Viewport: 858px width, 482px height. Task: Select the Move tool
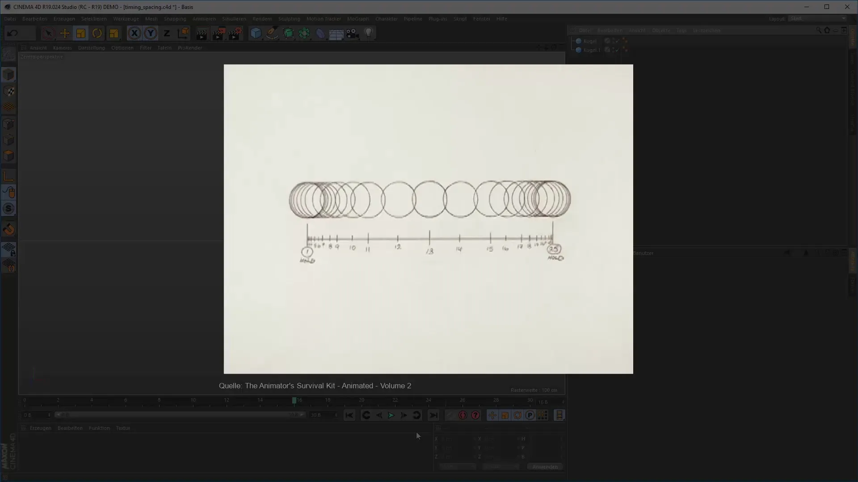[x=65, y=33]
